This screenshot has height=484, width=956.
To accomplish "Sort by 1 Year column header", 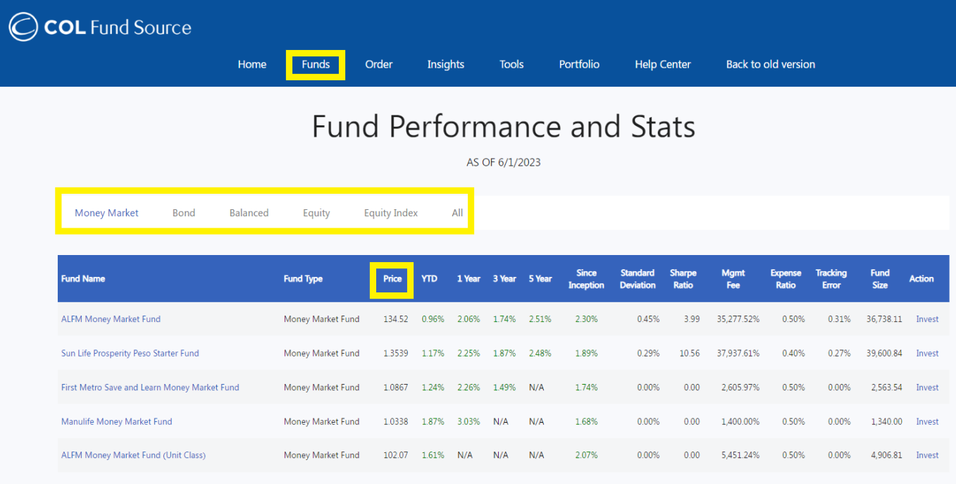I will (x=468, y=279).
